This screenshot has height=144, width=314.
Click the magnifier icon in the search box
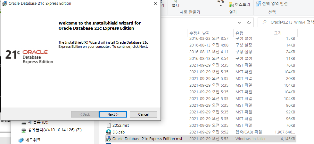pyautogui.click(x=265, y=22)
